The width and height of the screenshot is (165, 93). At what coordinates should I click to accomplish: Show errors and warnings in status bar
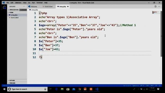(6, 86)
